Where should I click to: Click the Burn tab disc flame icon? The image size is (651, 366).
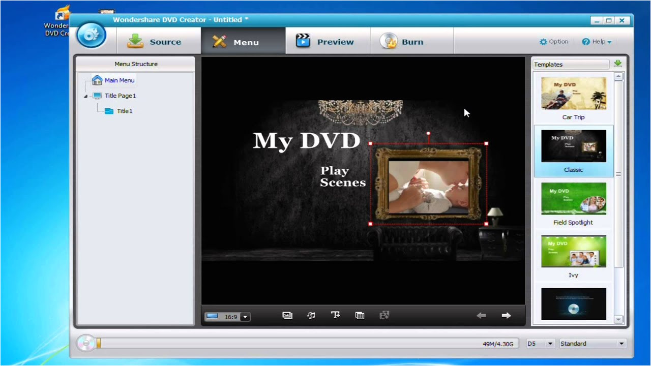pyautogui.click(x=389, y=41)
